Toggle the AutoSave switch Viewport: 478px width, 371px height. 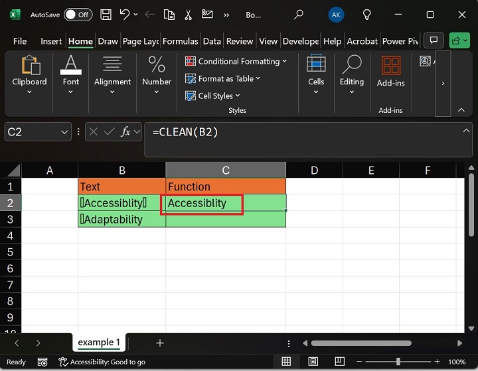tap(78, 14)
